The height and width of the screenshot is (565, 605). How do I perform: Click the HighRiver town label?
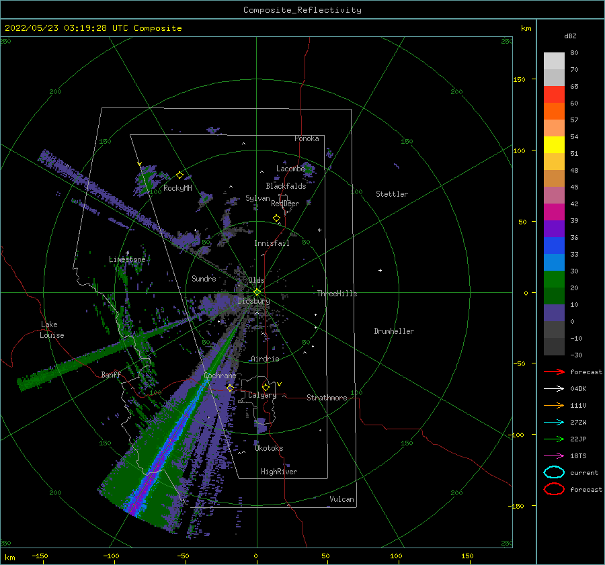pos(279,472)
